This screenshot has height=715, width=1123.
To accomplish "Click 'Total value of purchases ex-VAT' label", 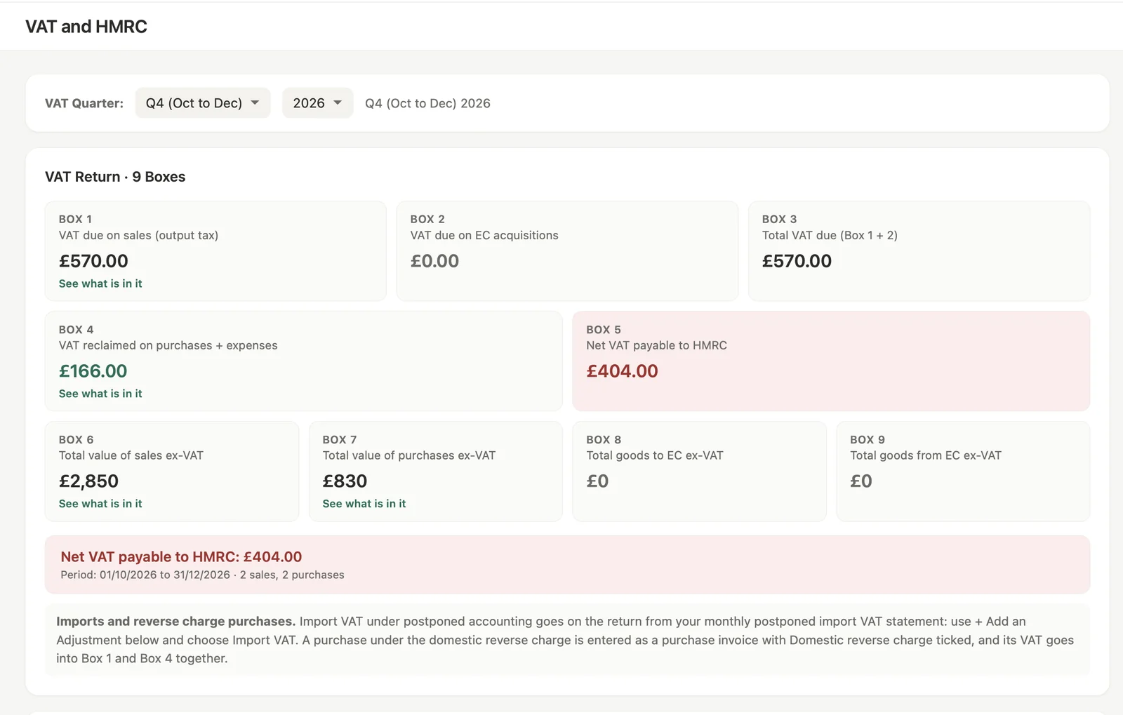I will 409,455.
